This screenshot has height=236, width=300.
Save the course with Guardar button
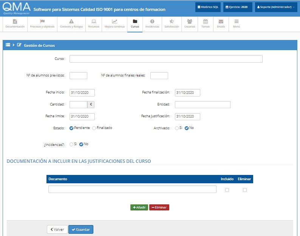(x=81, y=229)
